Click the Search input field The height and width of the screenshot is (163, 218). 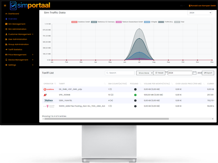pyautogui.click(x=120, y=73)
